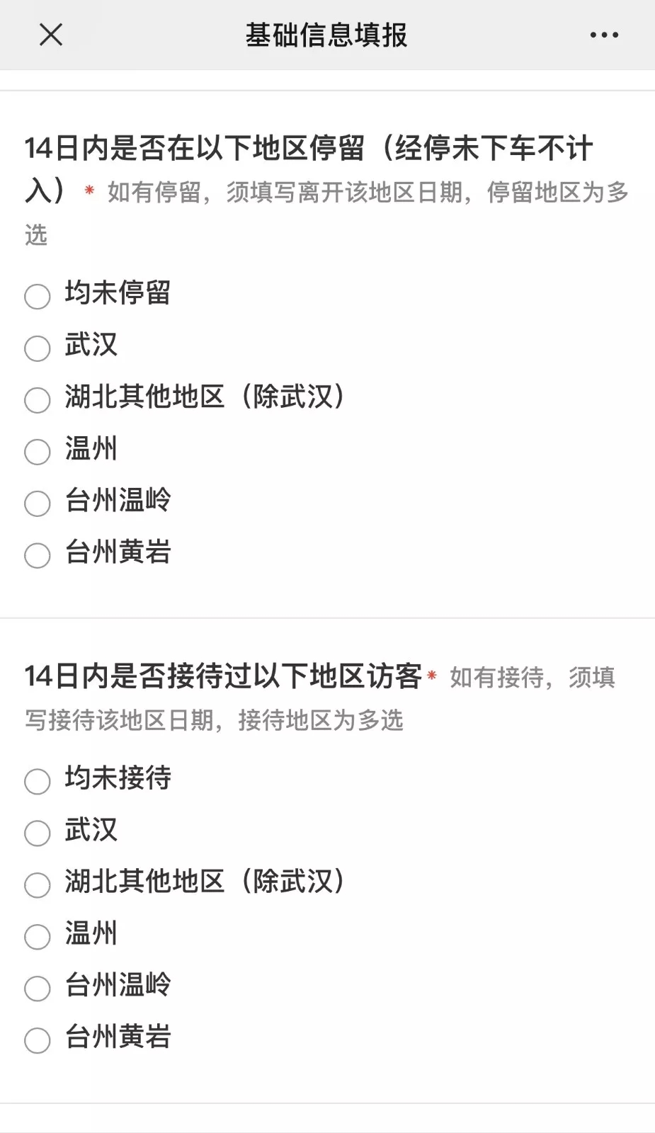
Task: Select 均未接待 under visitors question
Action: coord(38,781)
